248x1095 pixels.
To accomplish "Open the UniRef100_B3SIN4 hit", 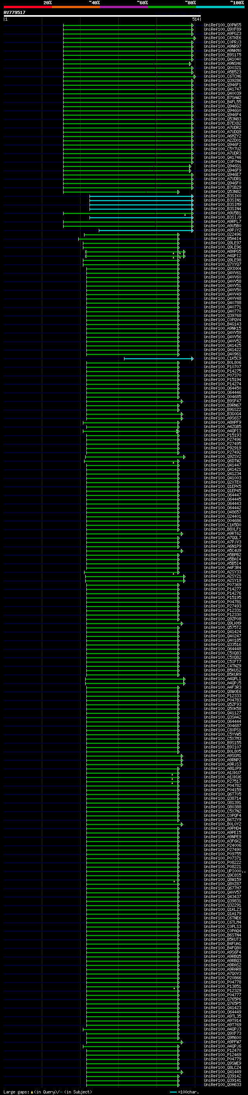I will tap(222, 209).
